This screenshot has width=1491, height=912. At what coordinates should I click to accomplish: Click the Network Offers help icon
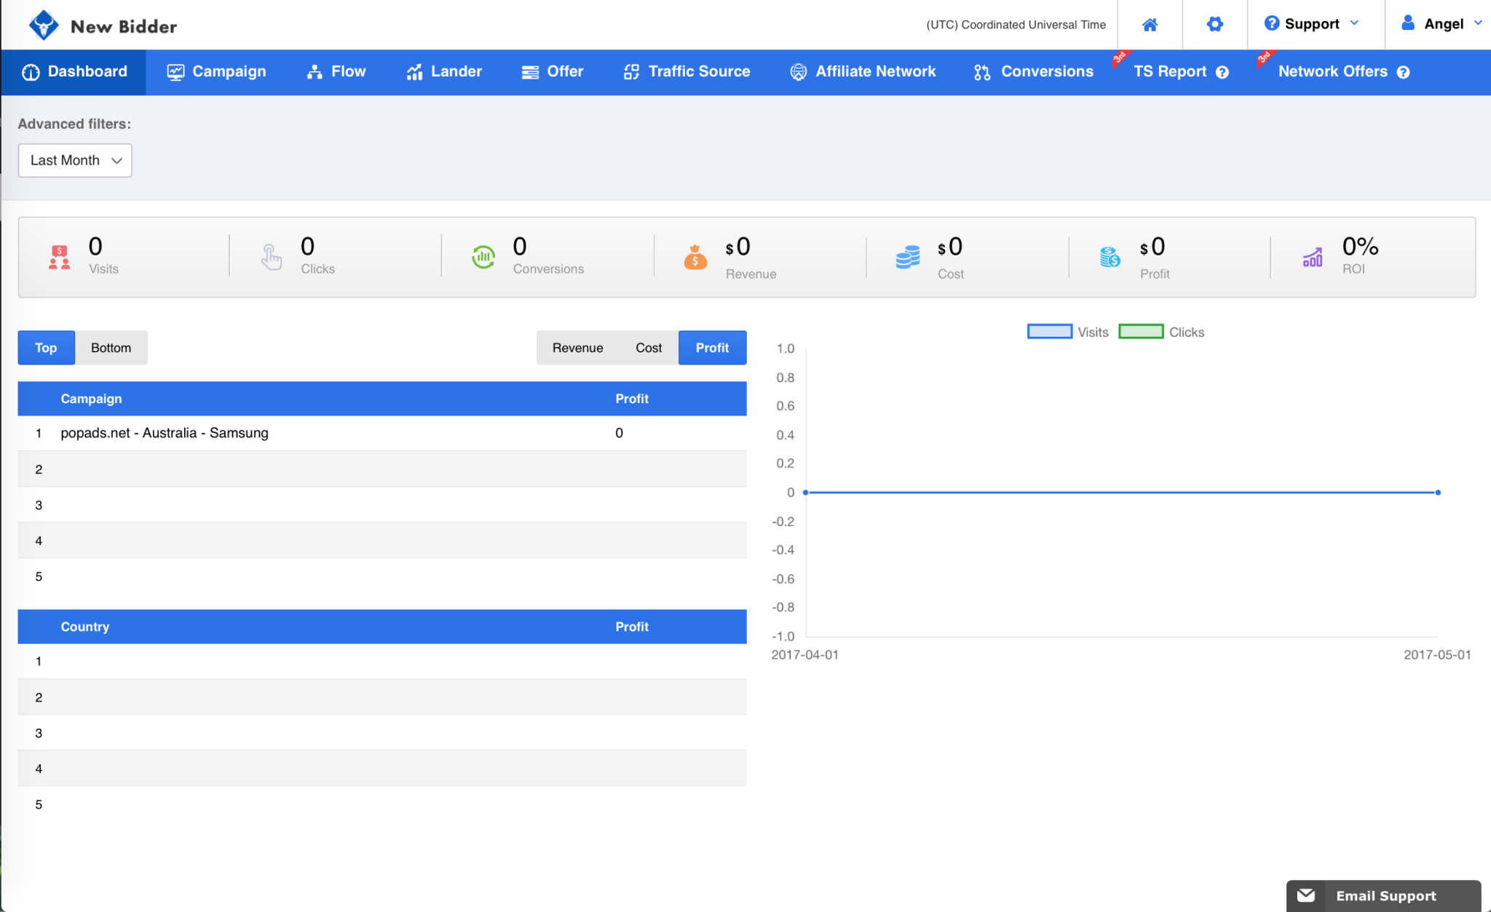coord(1403,72)
